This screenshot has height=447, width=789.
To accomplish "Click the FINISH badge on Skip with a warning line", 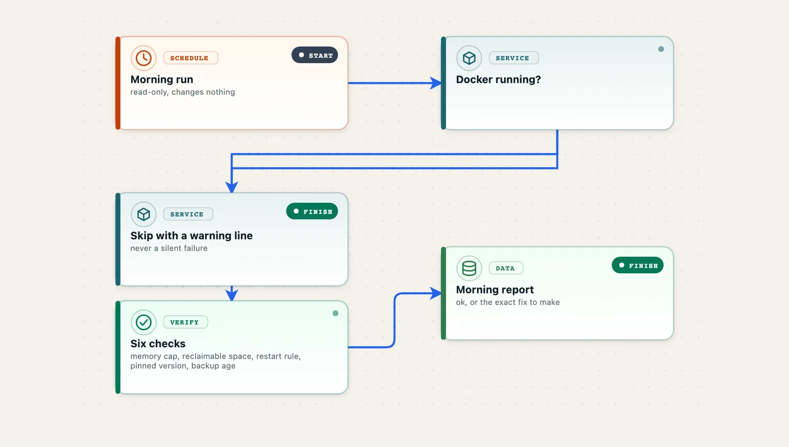I will [312, 211].
